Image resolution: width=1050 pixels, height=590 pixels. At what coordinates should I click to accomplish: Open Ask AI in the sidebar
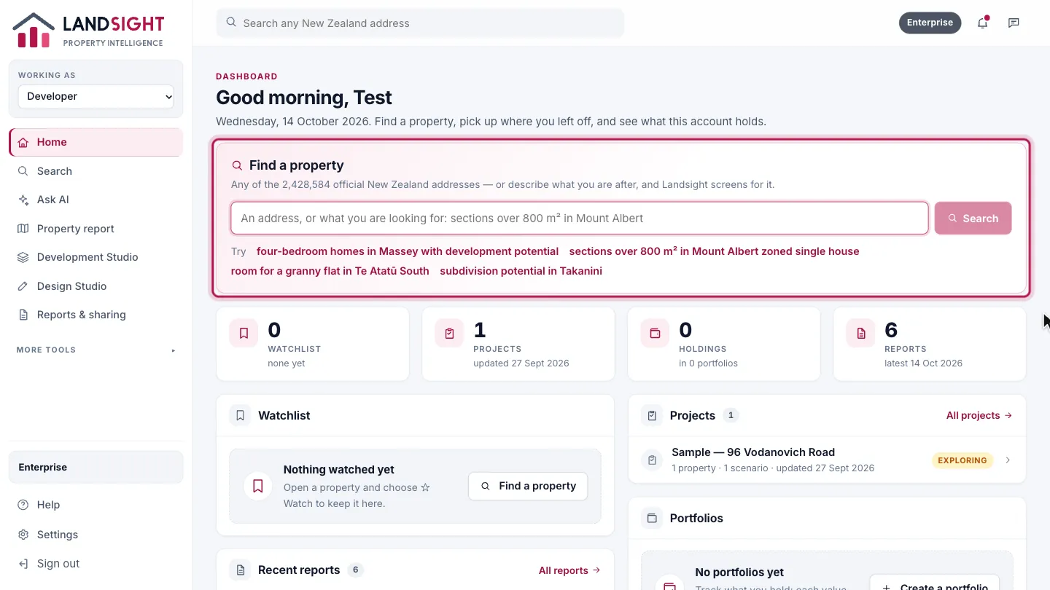tap(96, 200)
